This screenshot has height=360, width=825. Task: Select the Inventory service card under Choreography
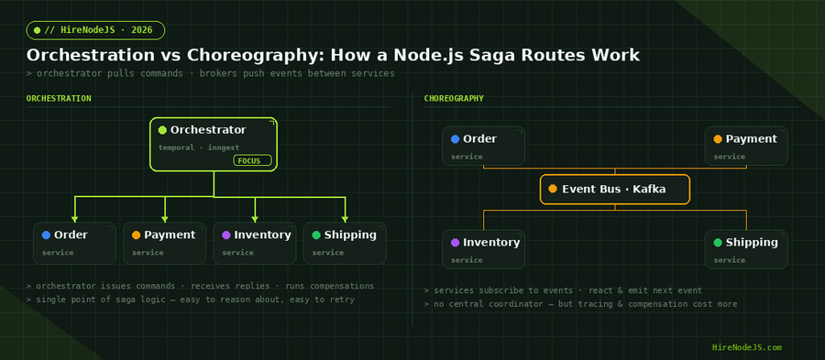coord(483,249)
